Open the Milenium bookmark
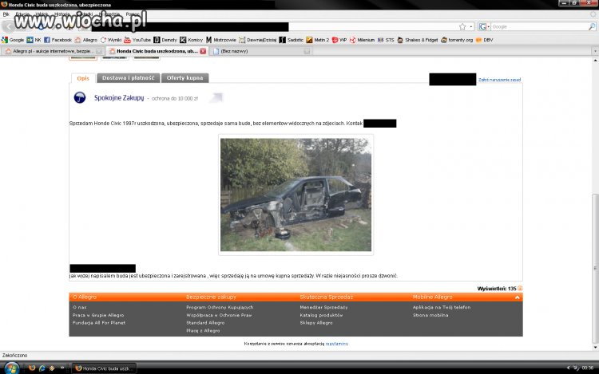 pyautogui.click(x=362, y=40)
